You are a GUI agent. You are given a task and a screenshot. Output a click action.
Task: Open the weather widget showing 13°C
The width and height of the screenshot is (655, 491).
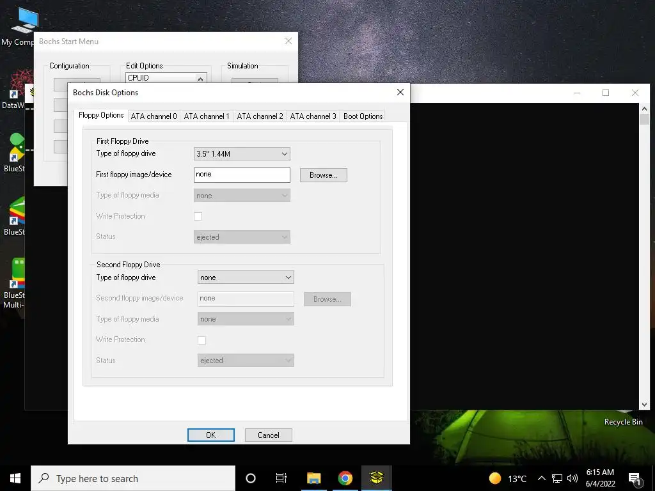[x=508, y=478]
